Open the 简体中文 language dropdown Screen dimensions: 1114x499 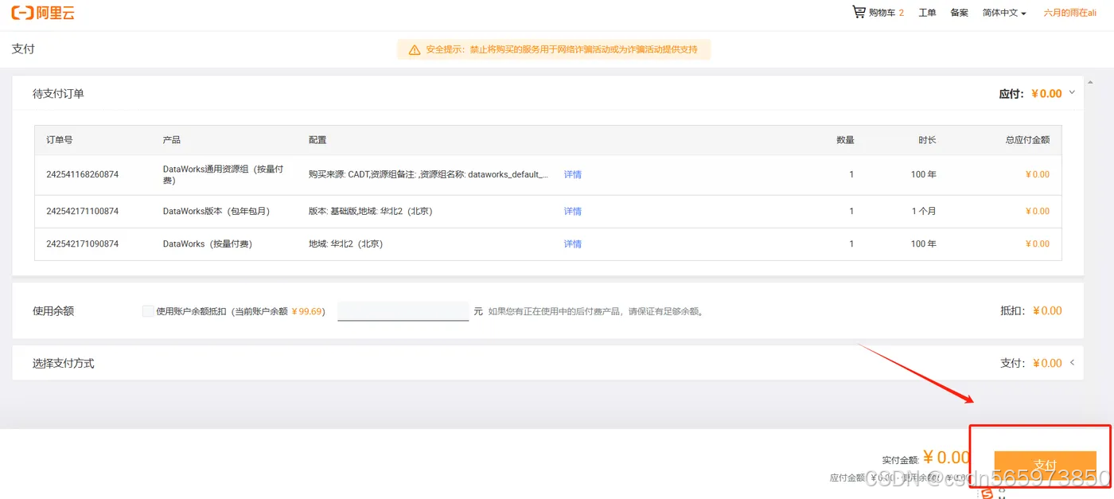[1004, 13]
